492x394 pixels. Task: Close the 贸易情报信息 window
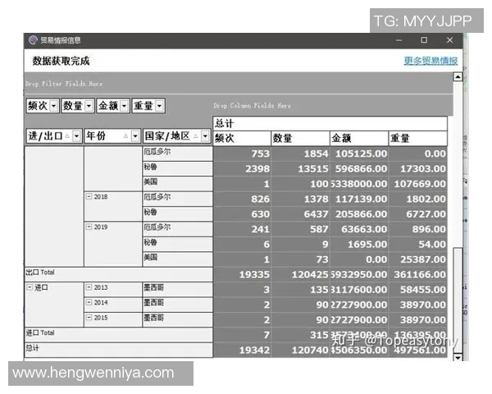click(x=449, y=40)
